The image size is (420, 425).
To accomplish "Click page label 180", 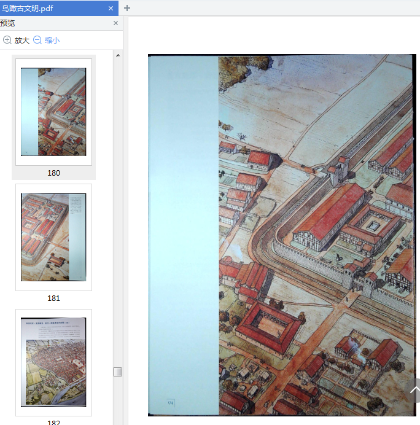I will click(x=53, y=173).
